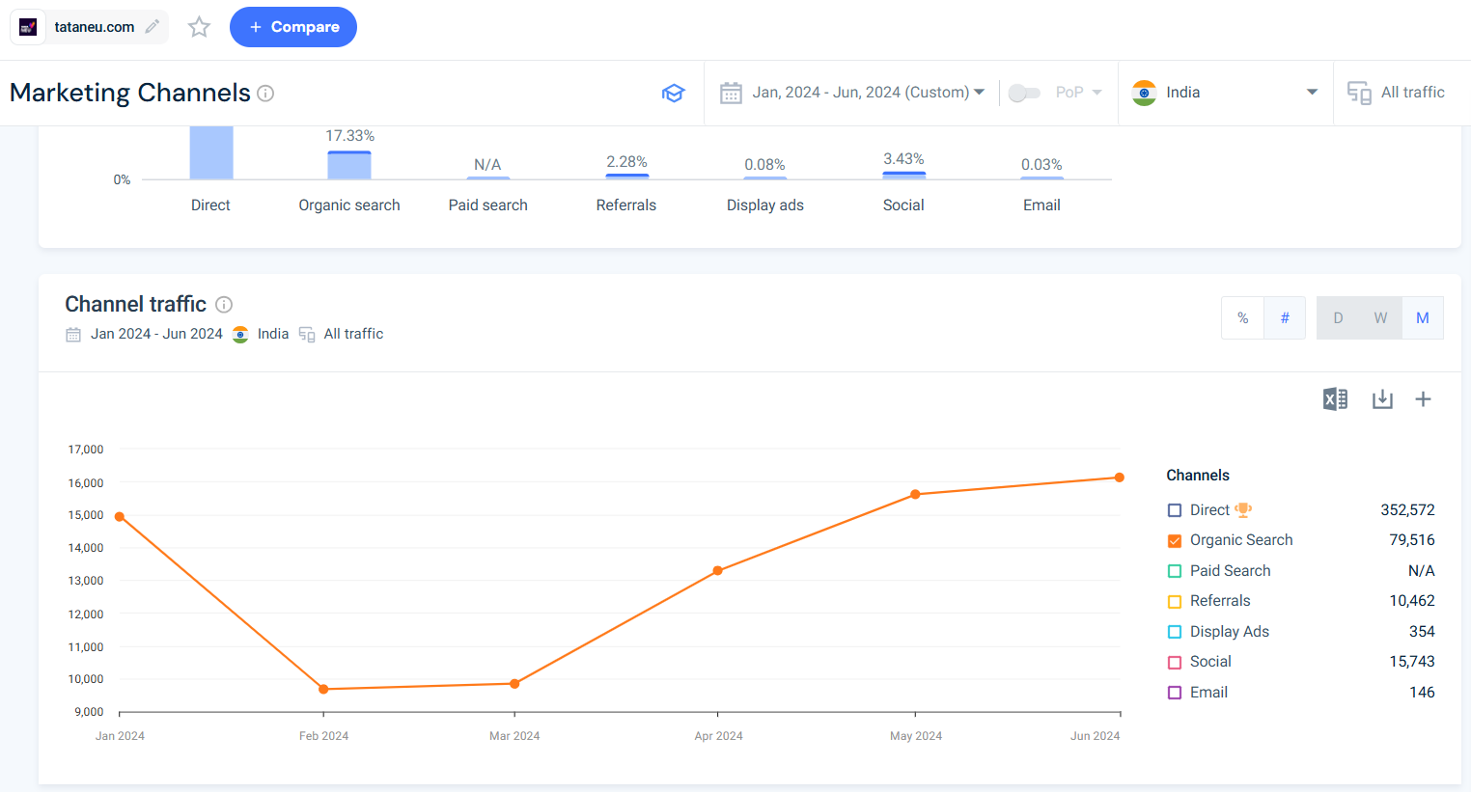
Task: Click the All traffic devices icon in header
Action: coord(1359,93)
